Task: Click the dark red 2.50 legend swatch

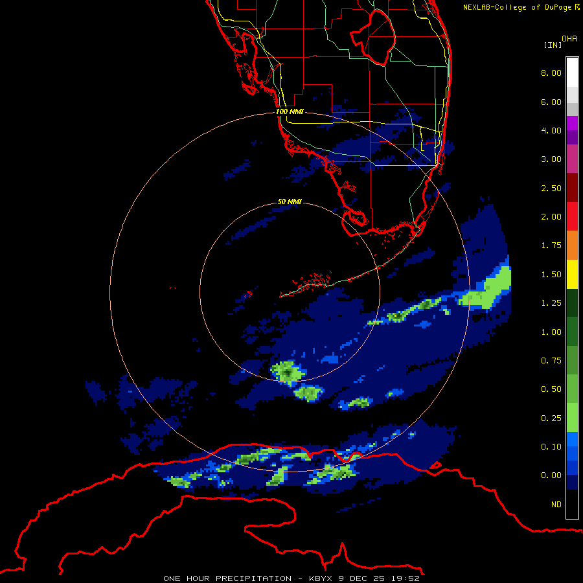Action: (572, 188)
